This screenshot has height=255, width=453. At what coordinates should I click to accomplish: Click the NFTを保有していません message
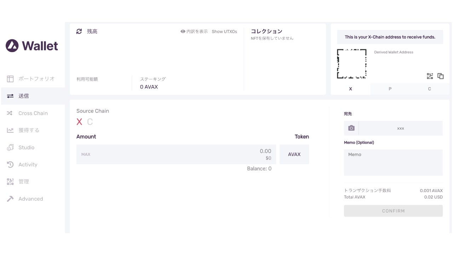click(272, 38)
